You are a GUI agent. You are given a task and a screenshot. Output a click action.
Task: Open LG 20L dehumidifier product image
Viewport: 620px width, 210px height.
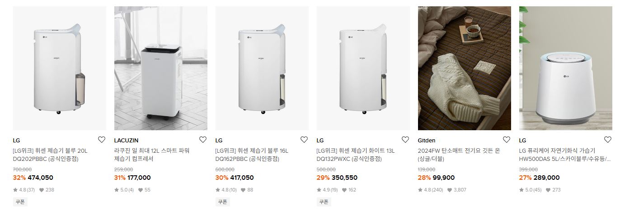coord(60,68)
